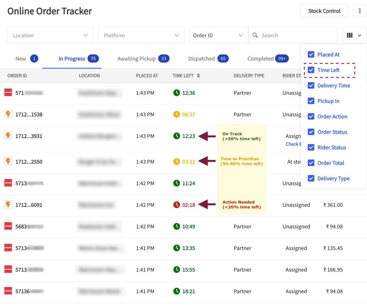
Task: Focus the Search input field
Action: point(293,35)
